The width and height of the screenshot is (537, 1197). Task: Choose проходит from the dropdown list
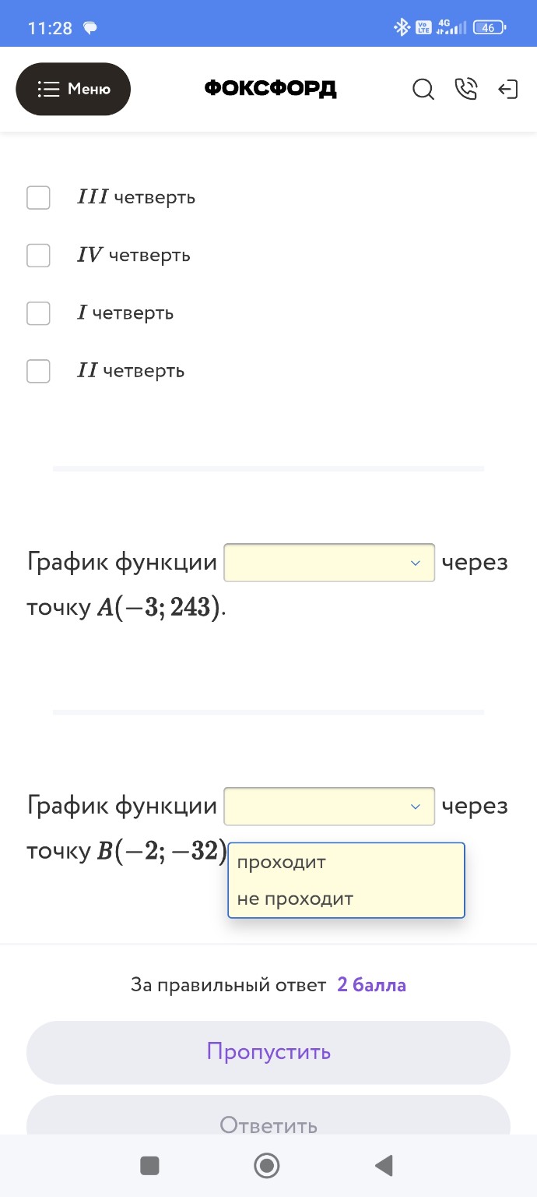coord(280,862)
